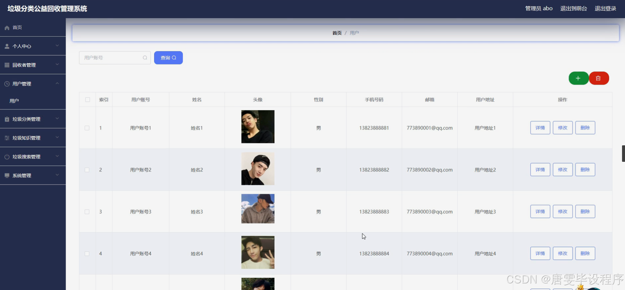Click 删除 for 用户账号2
625x290 pixels.
[585, 170]
